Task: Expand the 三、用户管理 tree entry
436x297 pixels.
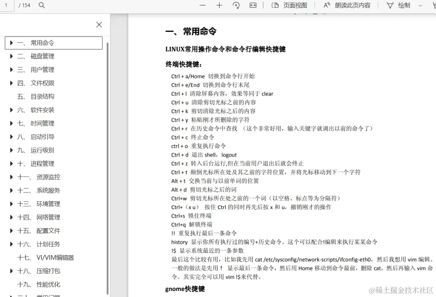Action: click(11, 69)
